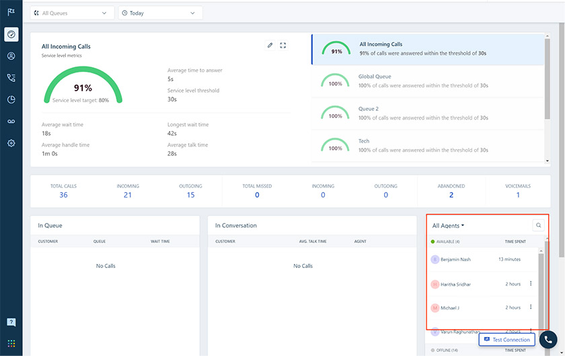Open the dashboard gauge icon in sidebar
Viewport: 565px width, 356px height.
[11, 34]
